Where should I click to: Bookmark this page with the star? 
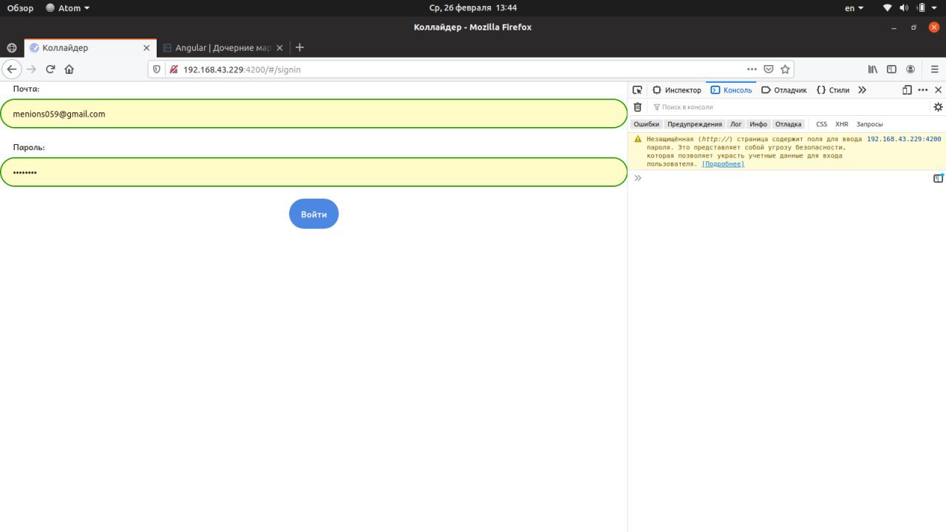(786, 69)
